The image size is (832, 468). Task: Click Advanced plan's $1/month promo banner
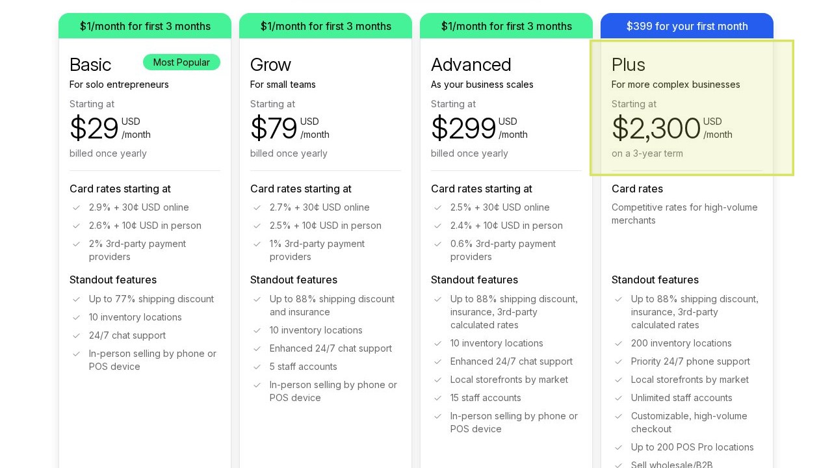coord(506,26)
